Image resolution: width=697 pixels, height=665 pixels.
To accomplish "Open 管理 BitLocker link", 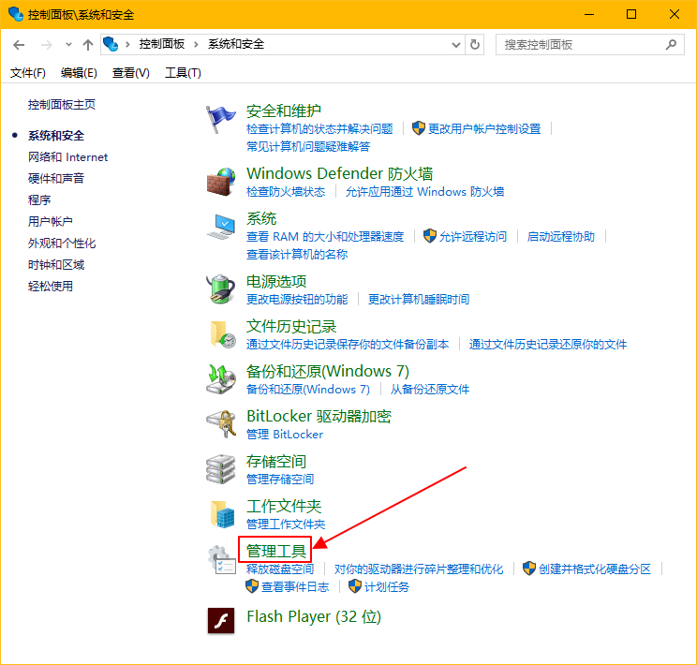I will [x=285, y=435].
